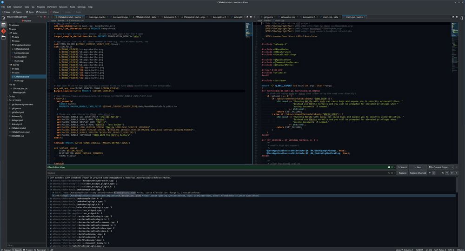Select CMakePresets.json in project tree
This screenshot has width=465, height=251.
[20, 132]
